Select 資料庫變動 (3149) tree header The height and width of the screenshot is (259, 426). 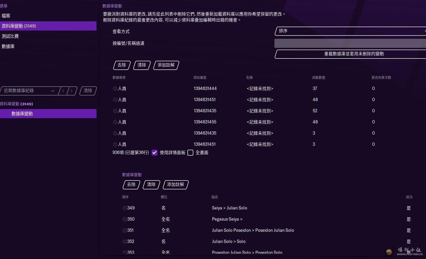[x=16, y=104]
